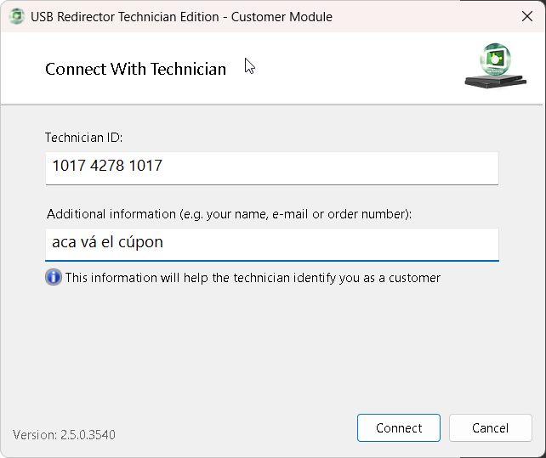This screenshot has width=546, height=458.
Task: Click the Additional information text field
Action: tap(271, 245)
